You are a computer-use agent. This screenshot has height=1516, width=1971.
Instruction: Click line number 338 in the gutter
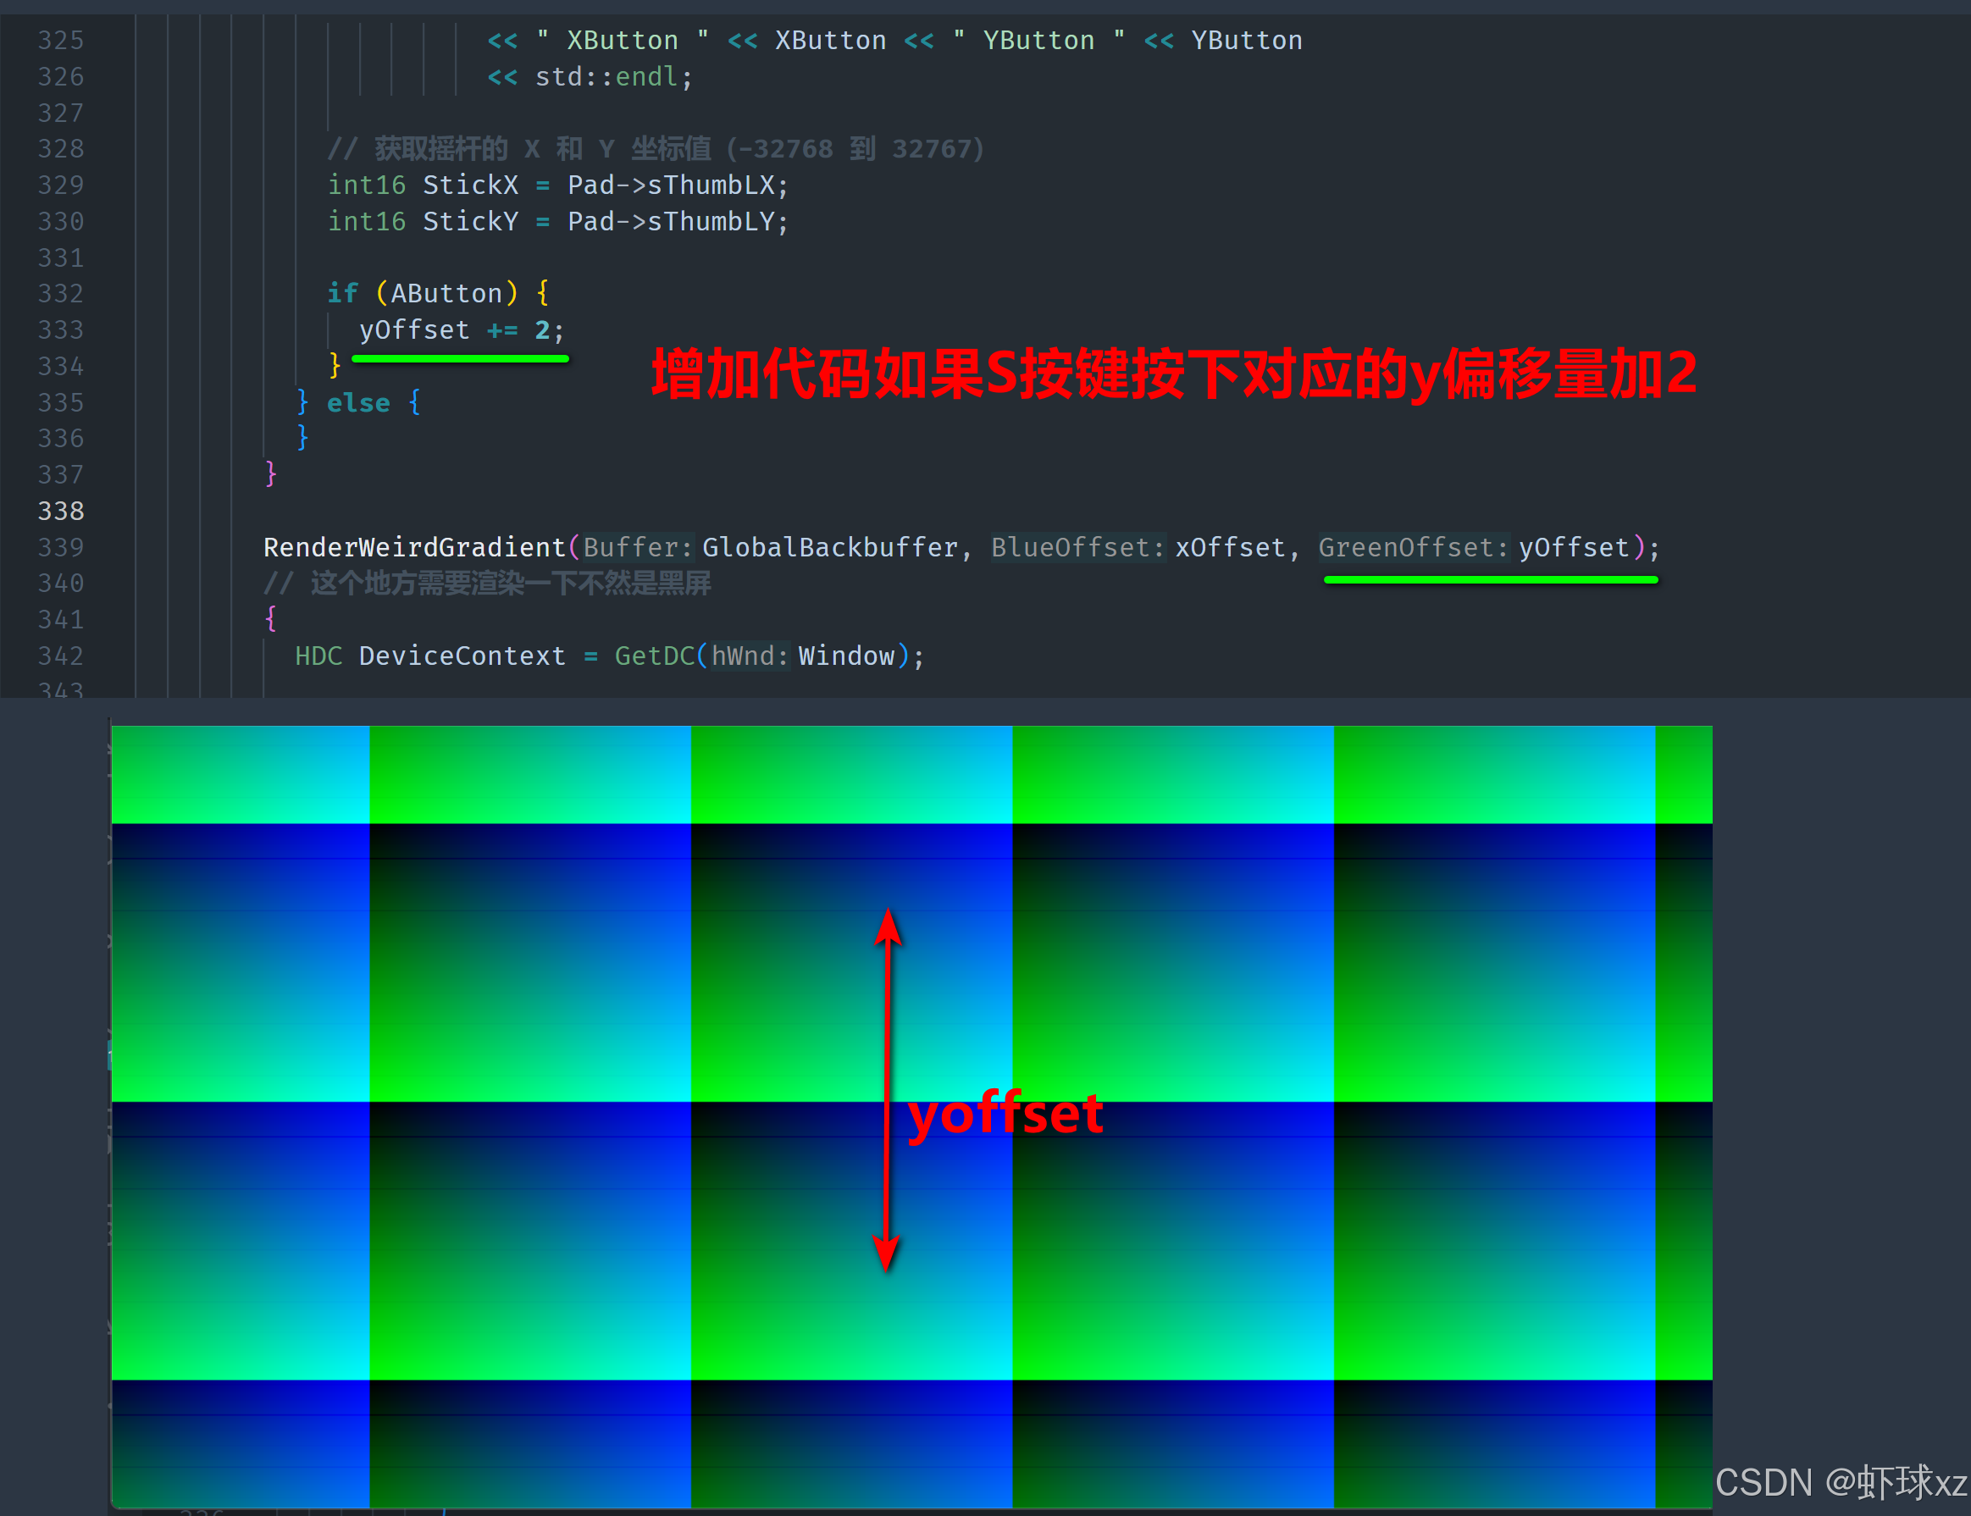pos(60,511)
